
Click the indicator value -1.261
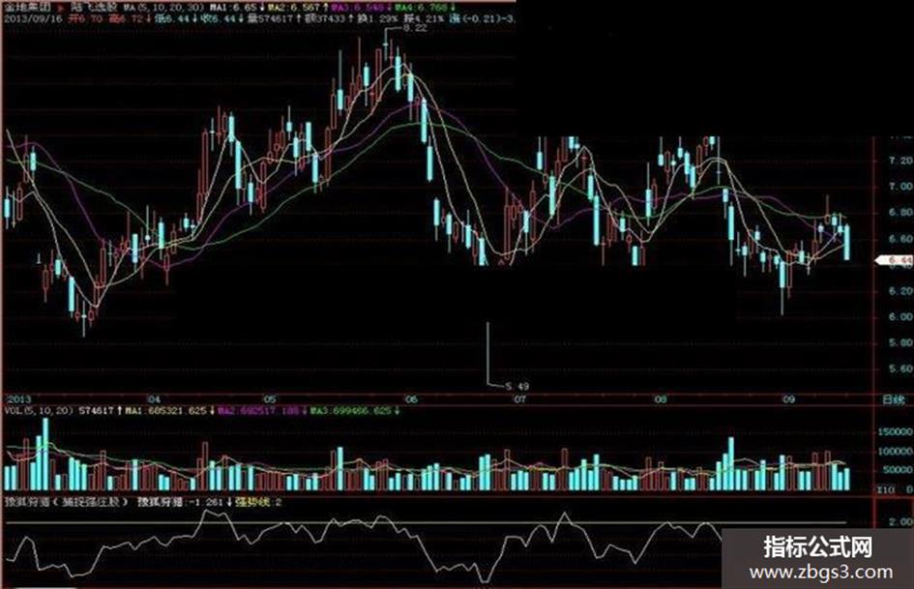pos(207,502)
